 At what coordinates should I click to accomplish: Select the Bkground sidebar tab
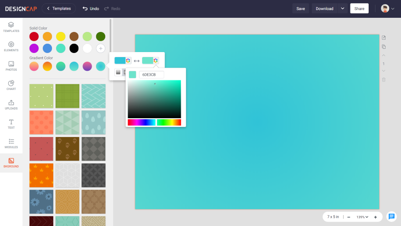click(11, 163)
